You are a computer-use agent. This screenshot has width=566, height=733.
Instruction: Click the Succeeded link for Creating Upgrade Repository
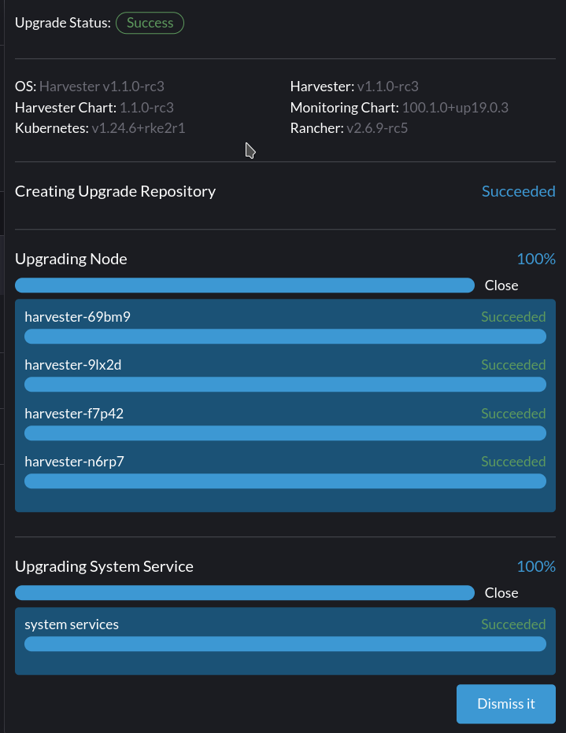coord(518,191)
